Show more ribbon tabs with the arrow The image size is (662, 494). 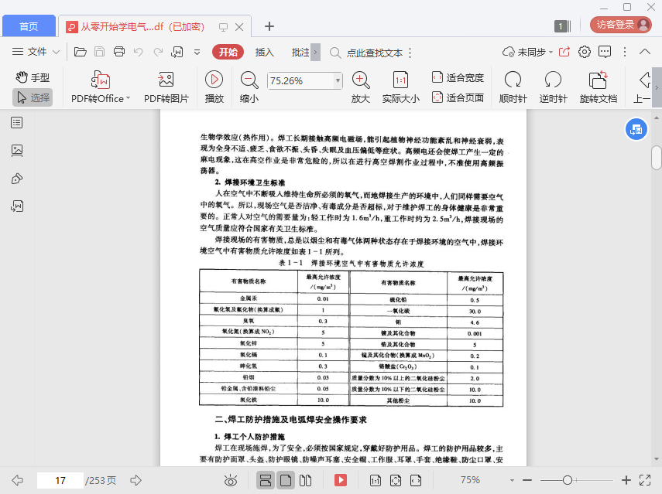(x=315, y=53)
